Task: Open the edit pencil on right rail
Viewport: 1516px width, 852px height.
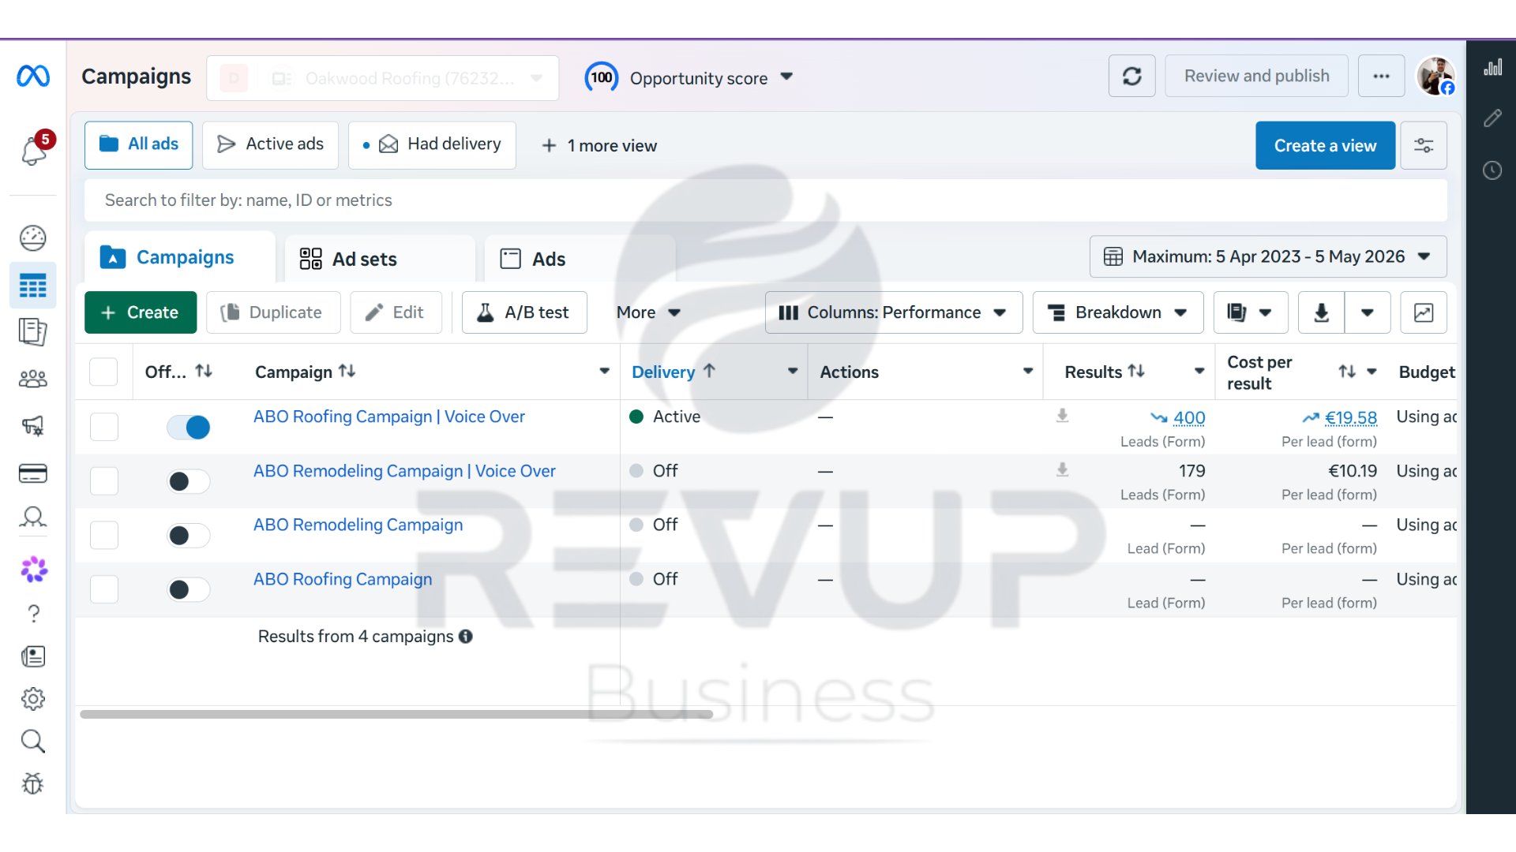Action: (x=1492, y=118)
